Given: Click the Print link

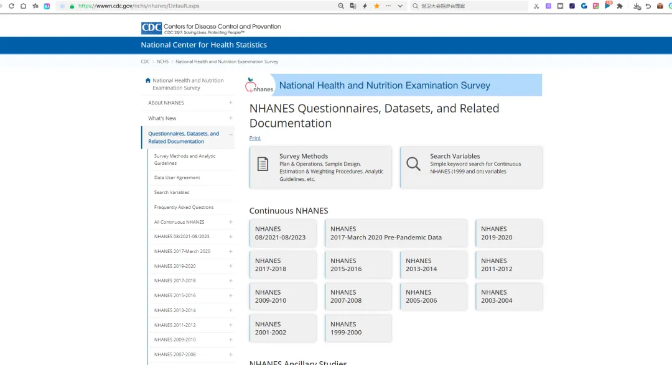Looking at the screenshot, I should point(255,138).
